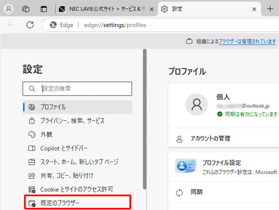Click the NEC favicon on first tab
Viewport: 279px width, 210px height.
pos(62,9)
